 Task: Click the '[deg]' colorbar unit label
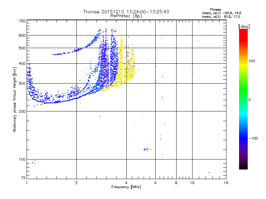pos(244,27)
